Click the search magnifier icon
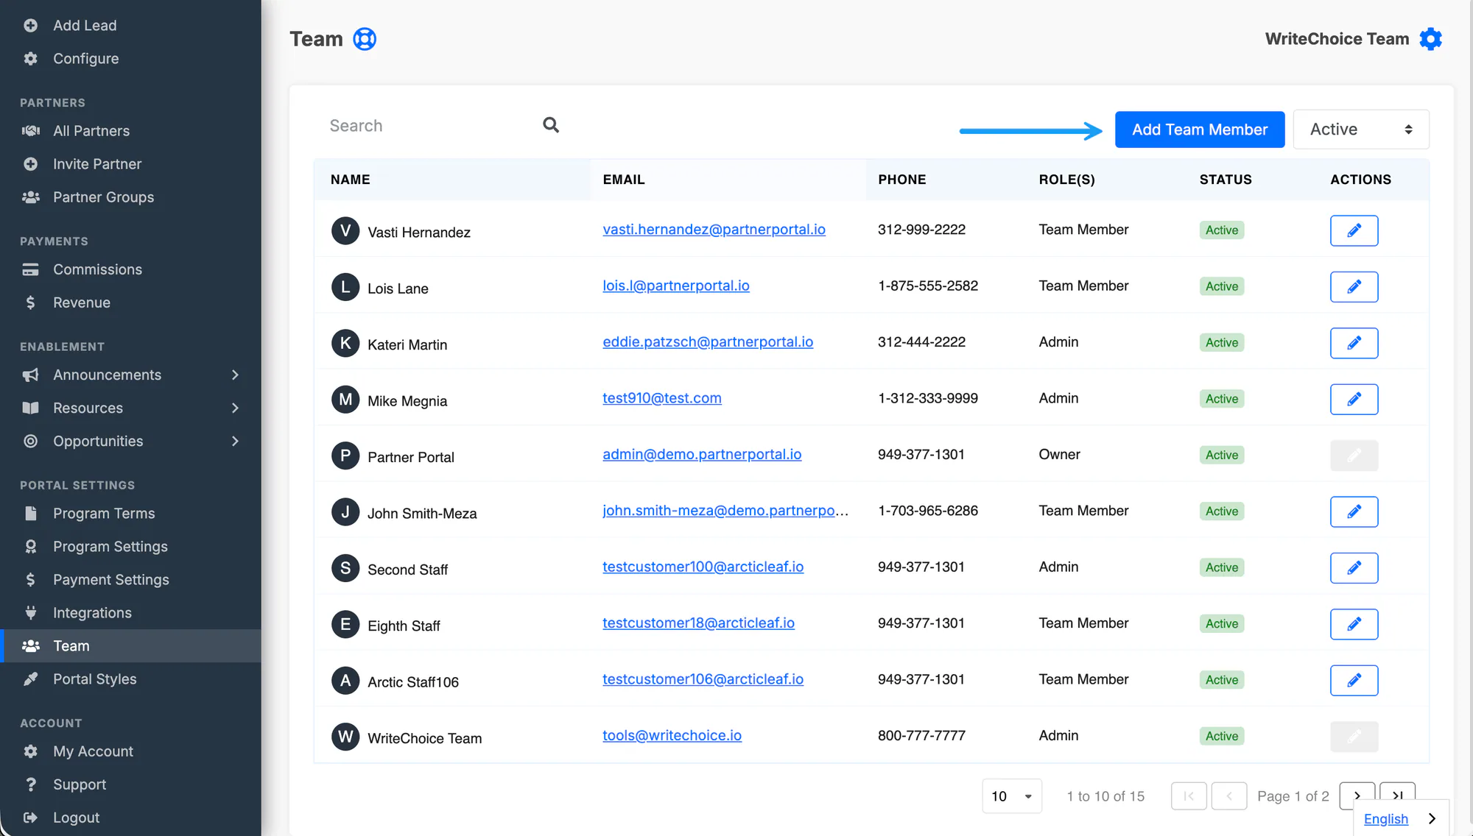The image size is (1473, 836). (x=551, y=125)
